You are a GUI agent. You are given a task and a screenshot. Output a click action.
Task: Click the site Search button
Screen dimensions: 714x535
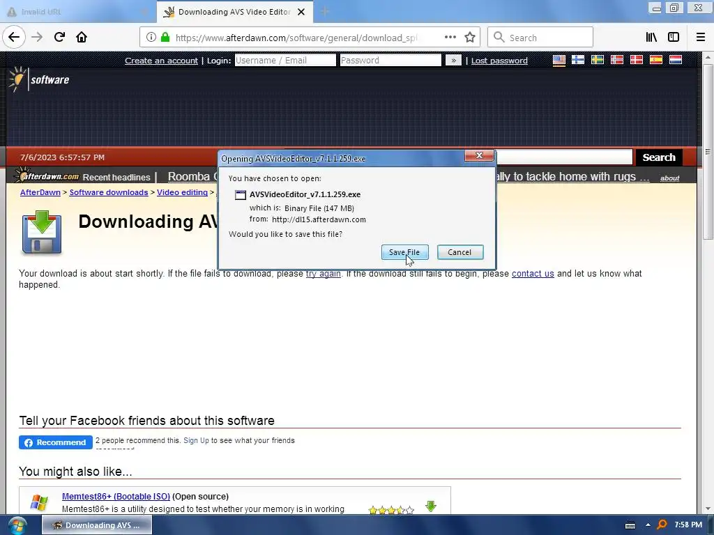[x=658, y=157]
